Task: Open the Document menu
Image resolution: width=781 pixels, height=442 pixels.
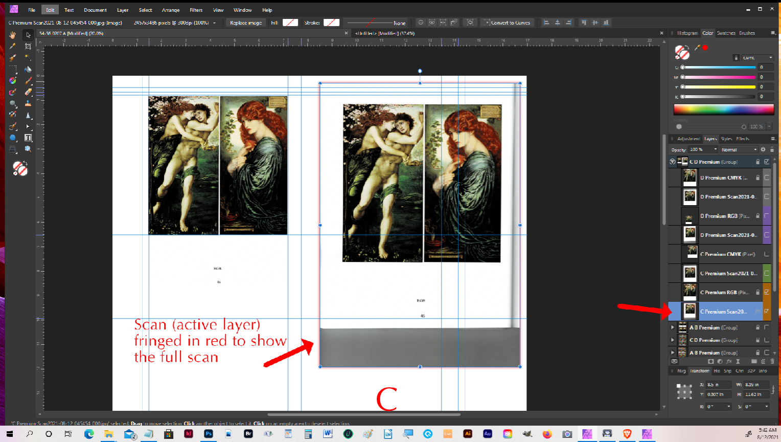Action: pos(95,10)
